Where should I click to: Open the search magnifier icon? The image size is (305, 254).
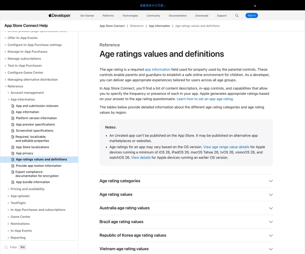237,16
